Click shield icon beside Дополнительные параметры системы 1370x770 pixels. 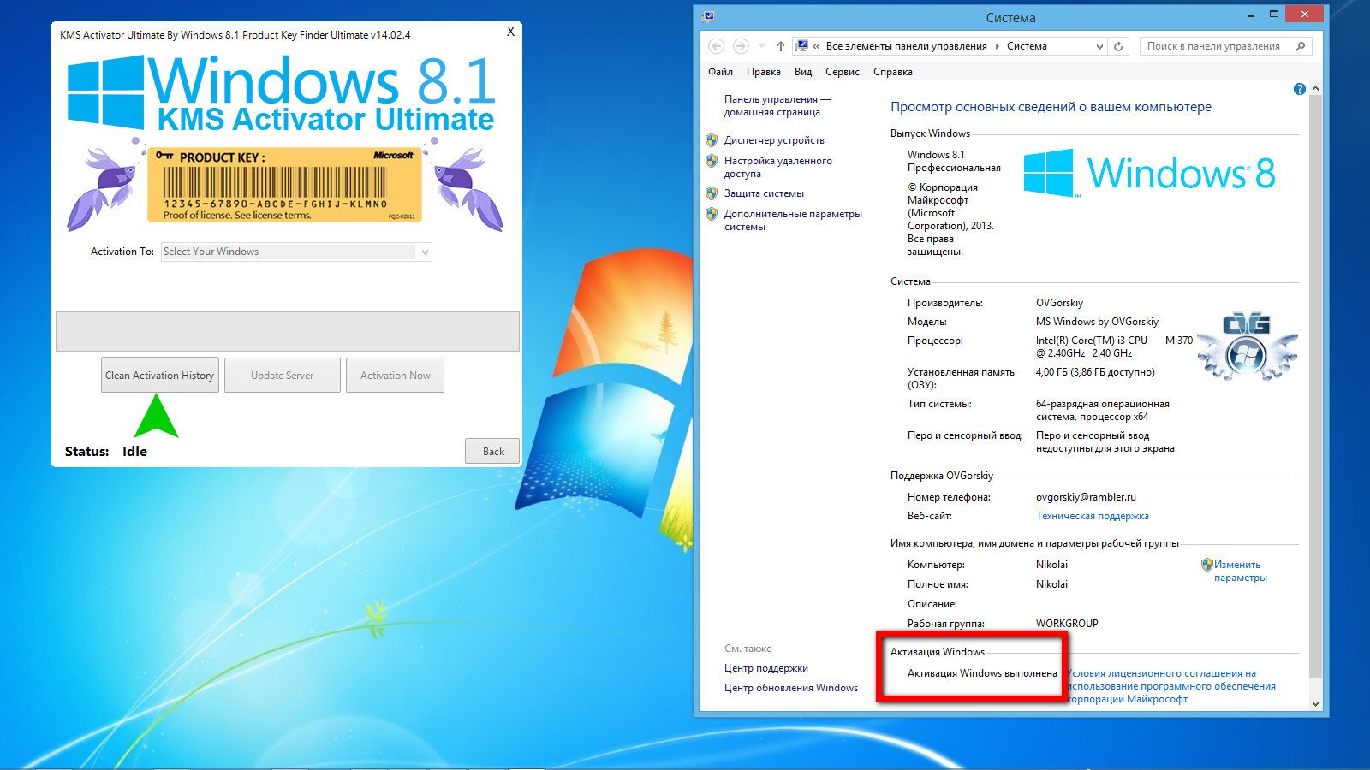coord(712,214)
